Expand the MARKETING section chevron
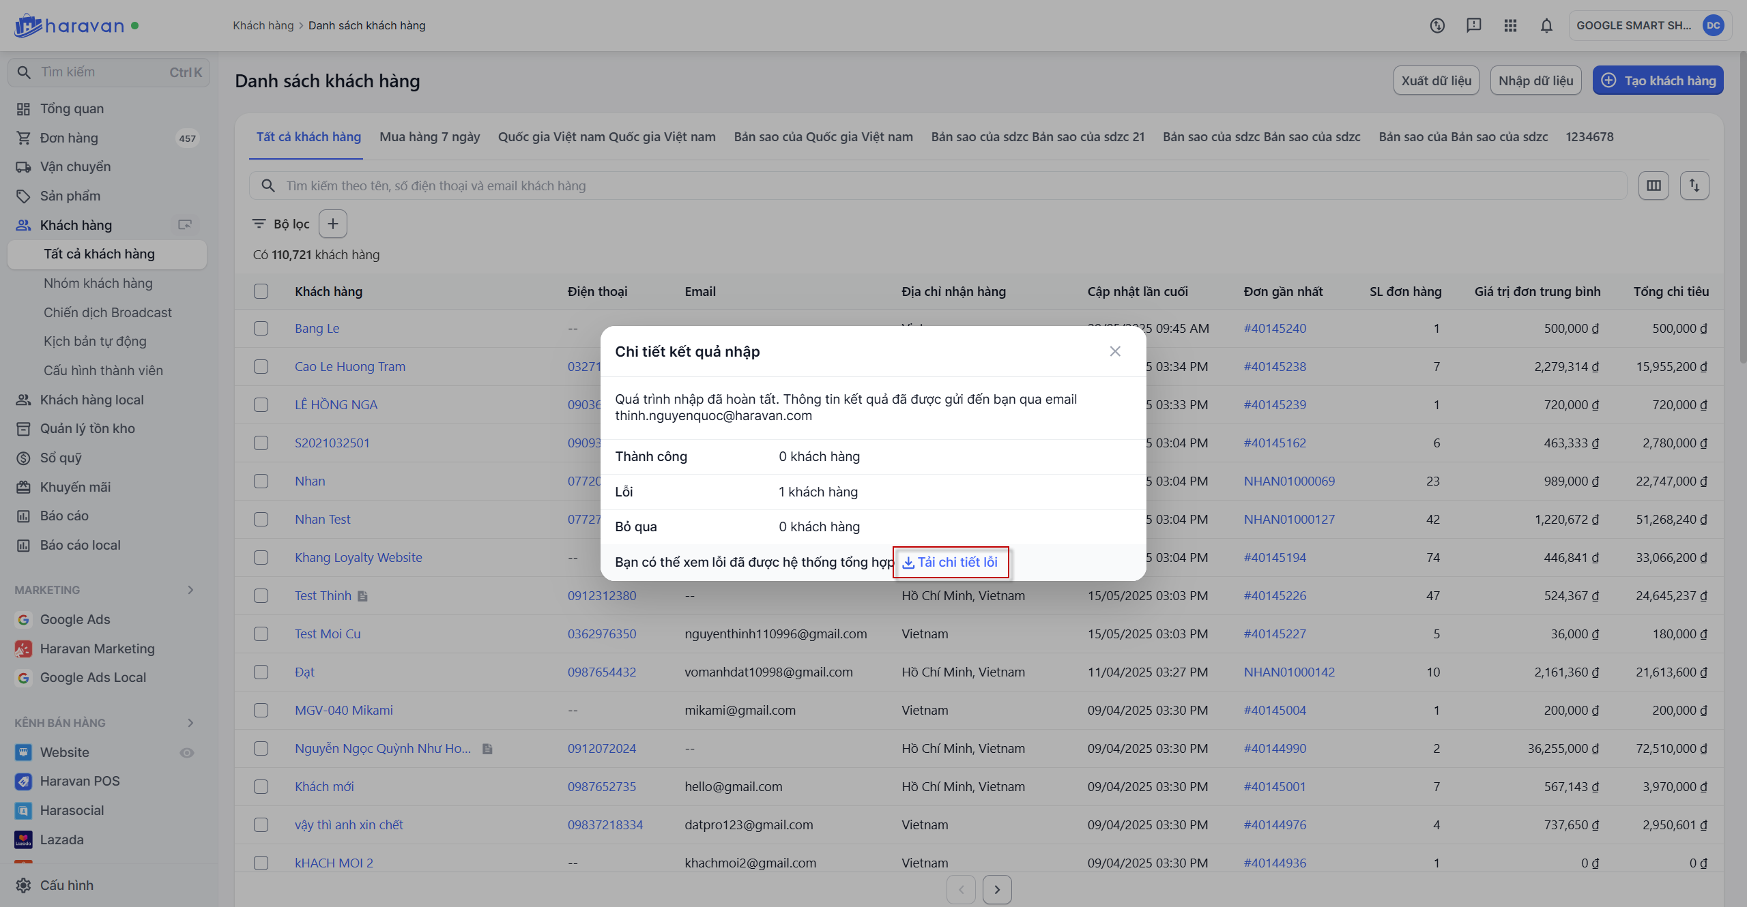This screenshot has height=907, width=1747. (x=190, y=590)
